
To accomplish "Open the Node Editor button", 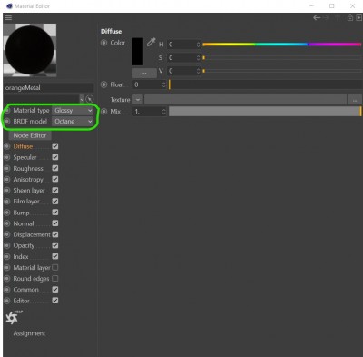I will tap(30, 135).
